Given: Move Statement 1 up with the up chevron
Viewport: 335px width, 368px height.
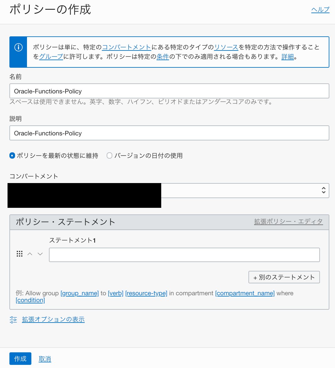Looking at the screenshot, I should point(30,254).
